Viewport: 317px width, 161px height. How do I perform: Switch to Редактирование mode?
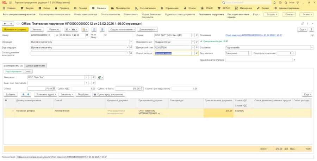tap(13, 71)
